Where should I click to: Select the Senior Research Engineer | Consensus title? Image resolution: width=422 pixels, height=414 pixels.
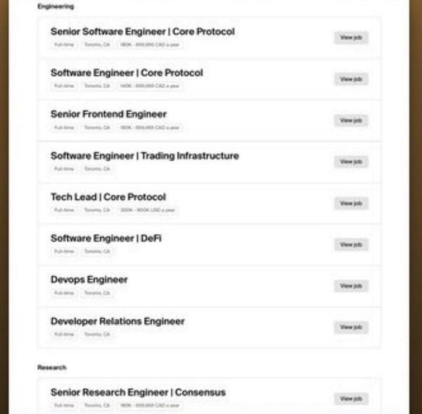pos(138,392)
